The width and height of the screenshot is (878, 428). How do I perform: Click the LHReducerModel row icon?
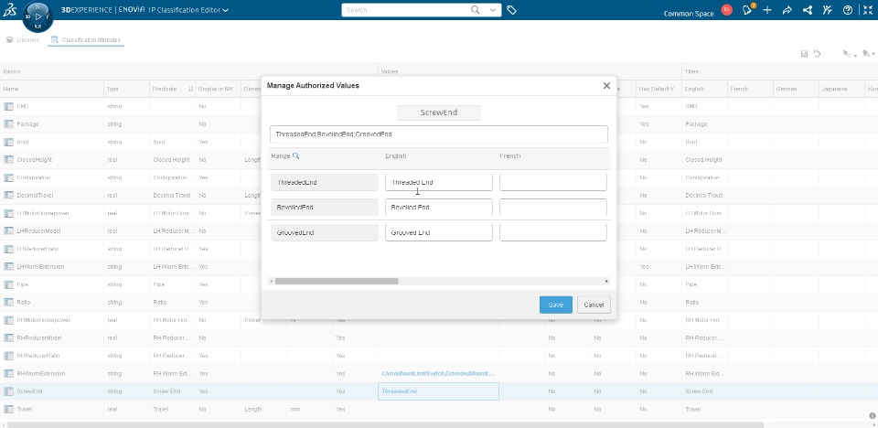coord(8,230)
